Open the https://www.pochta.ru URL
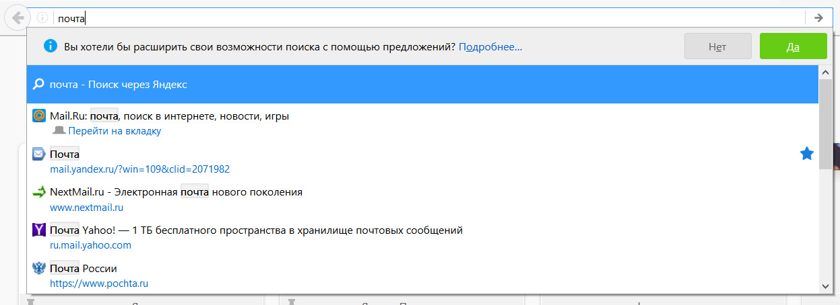The width and height of the screenshot is (840, 305). tap(99, 284)
